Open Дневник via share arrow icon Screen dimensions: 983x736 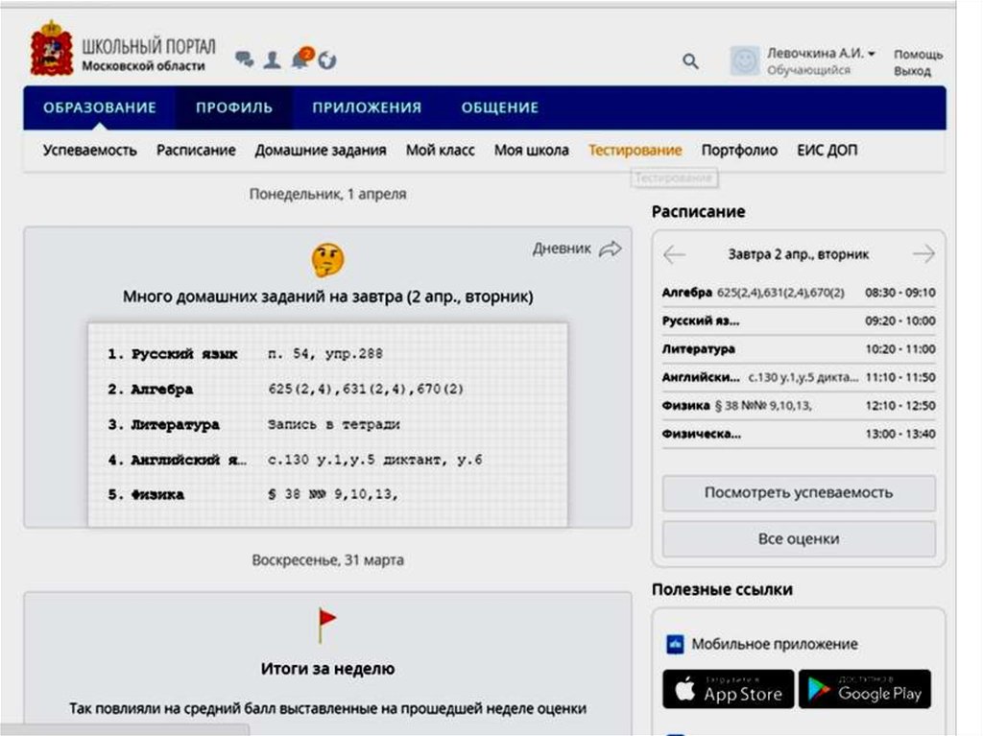pyautogui.click(x=610, y=249)
